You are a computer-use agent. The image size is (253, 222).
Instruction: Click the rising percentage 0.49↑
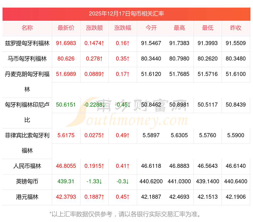(x=123, y=135)
